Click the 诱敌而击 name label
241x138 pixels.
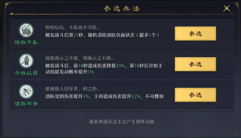tap(26, 103)
